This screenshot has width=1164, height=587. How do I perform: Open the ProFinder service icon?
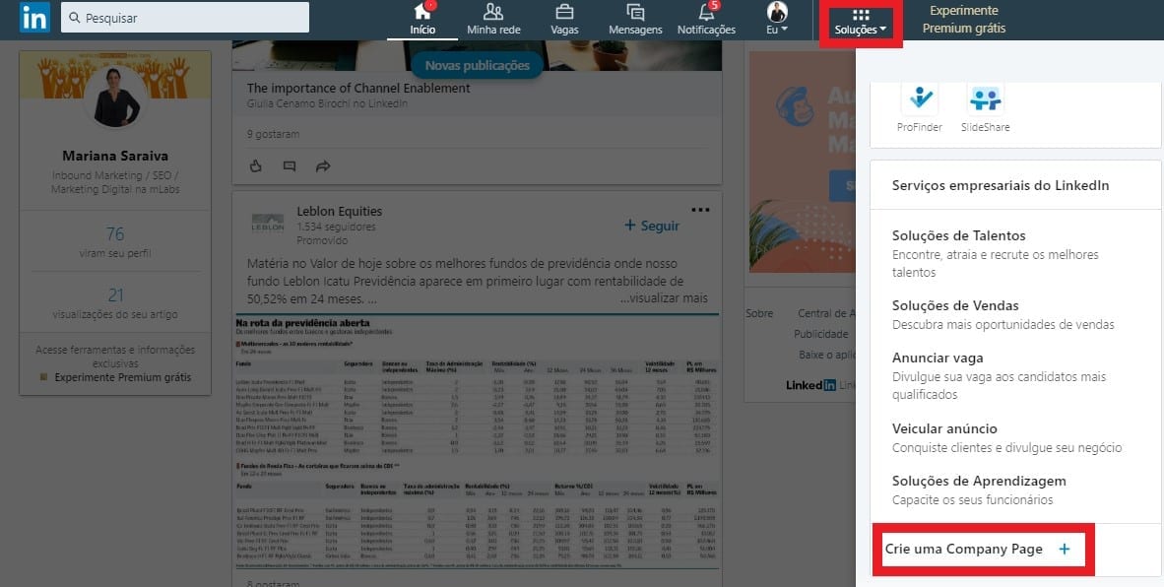pos(920,96)
